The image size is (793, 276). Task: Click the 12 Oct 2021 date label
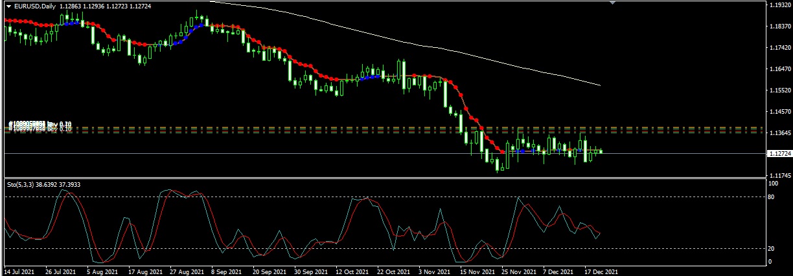tap(353, 272)
